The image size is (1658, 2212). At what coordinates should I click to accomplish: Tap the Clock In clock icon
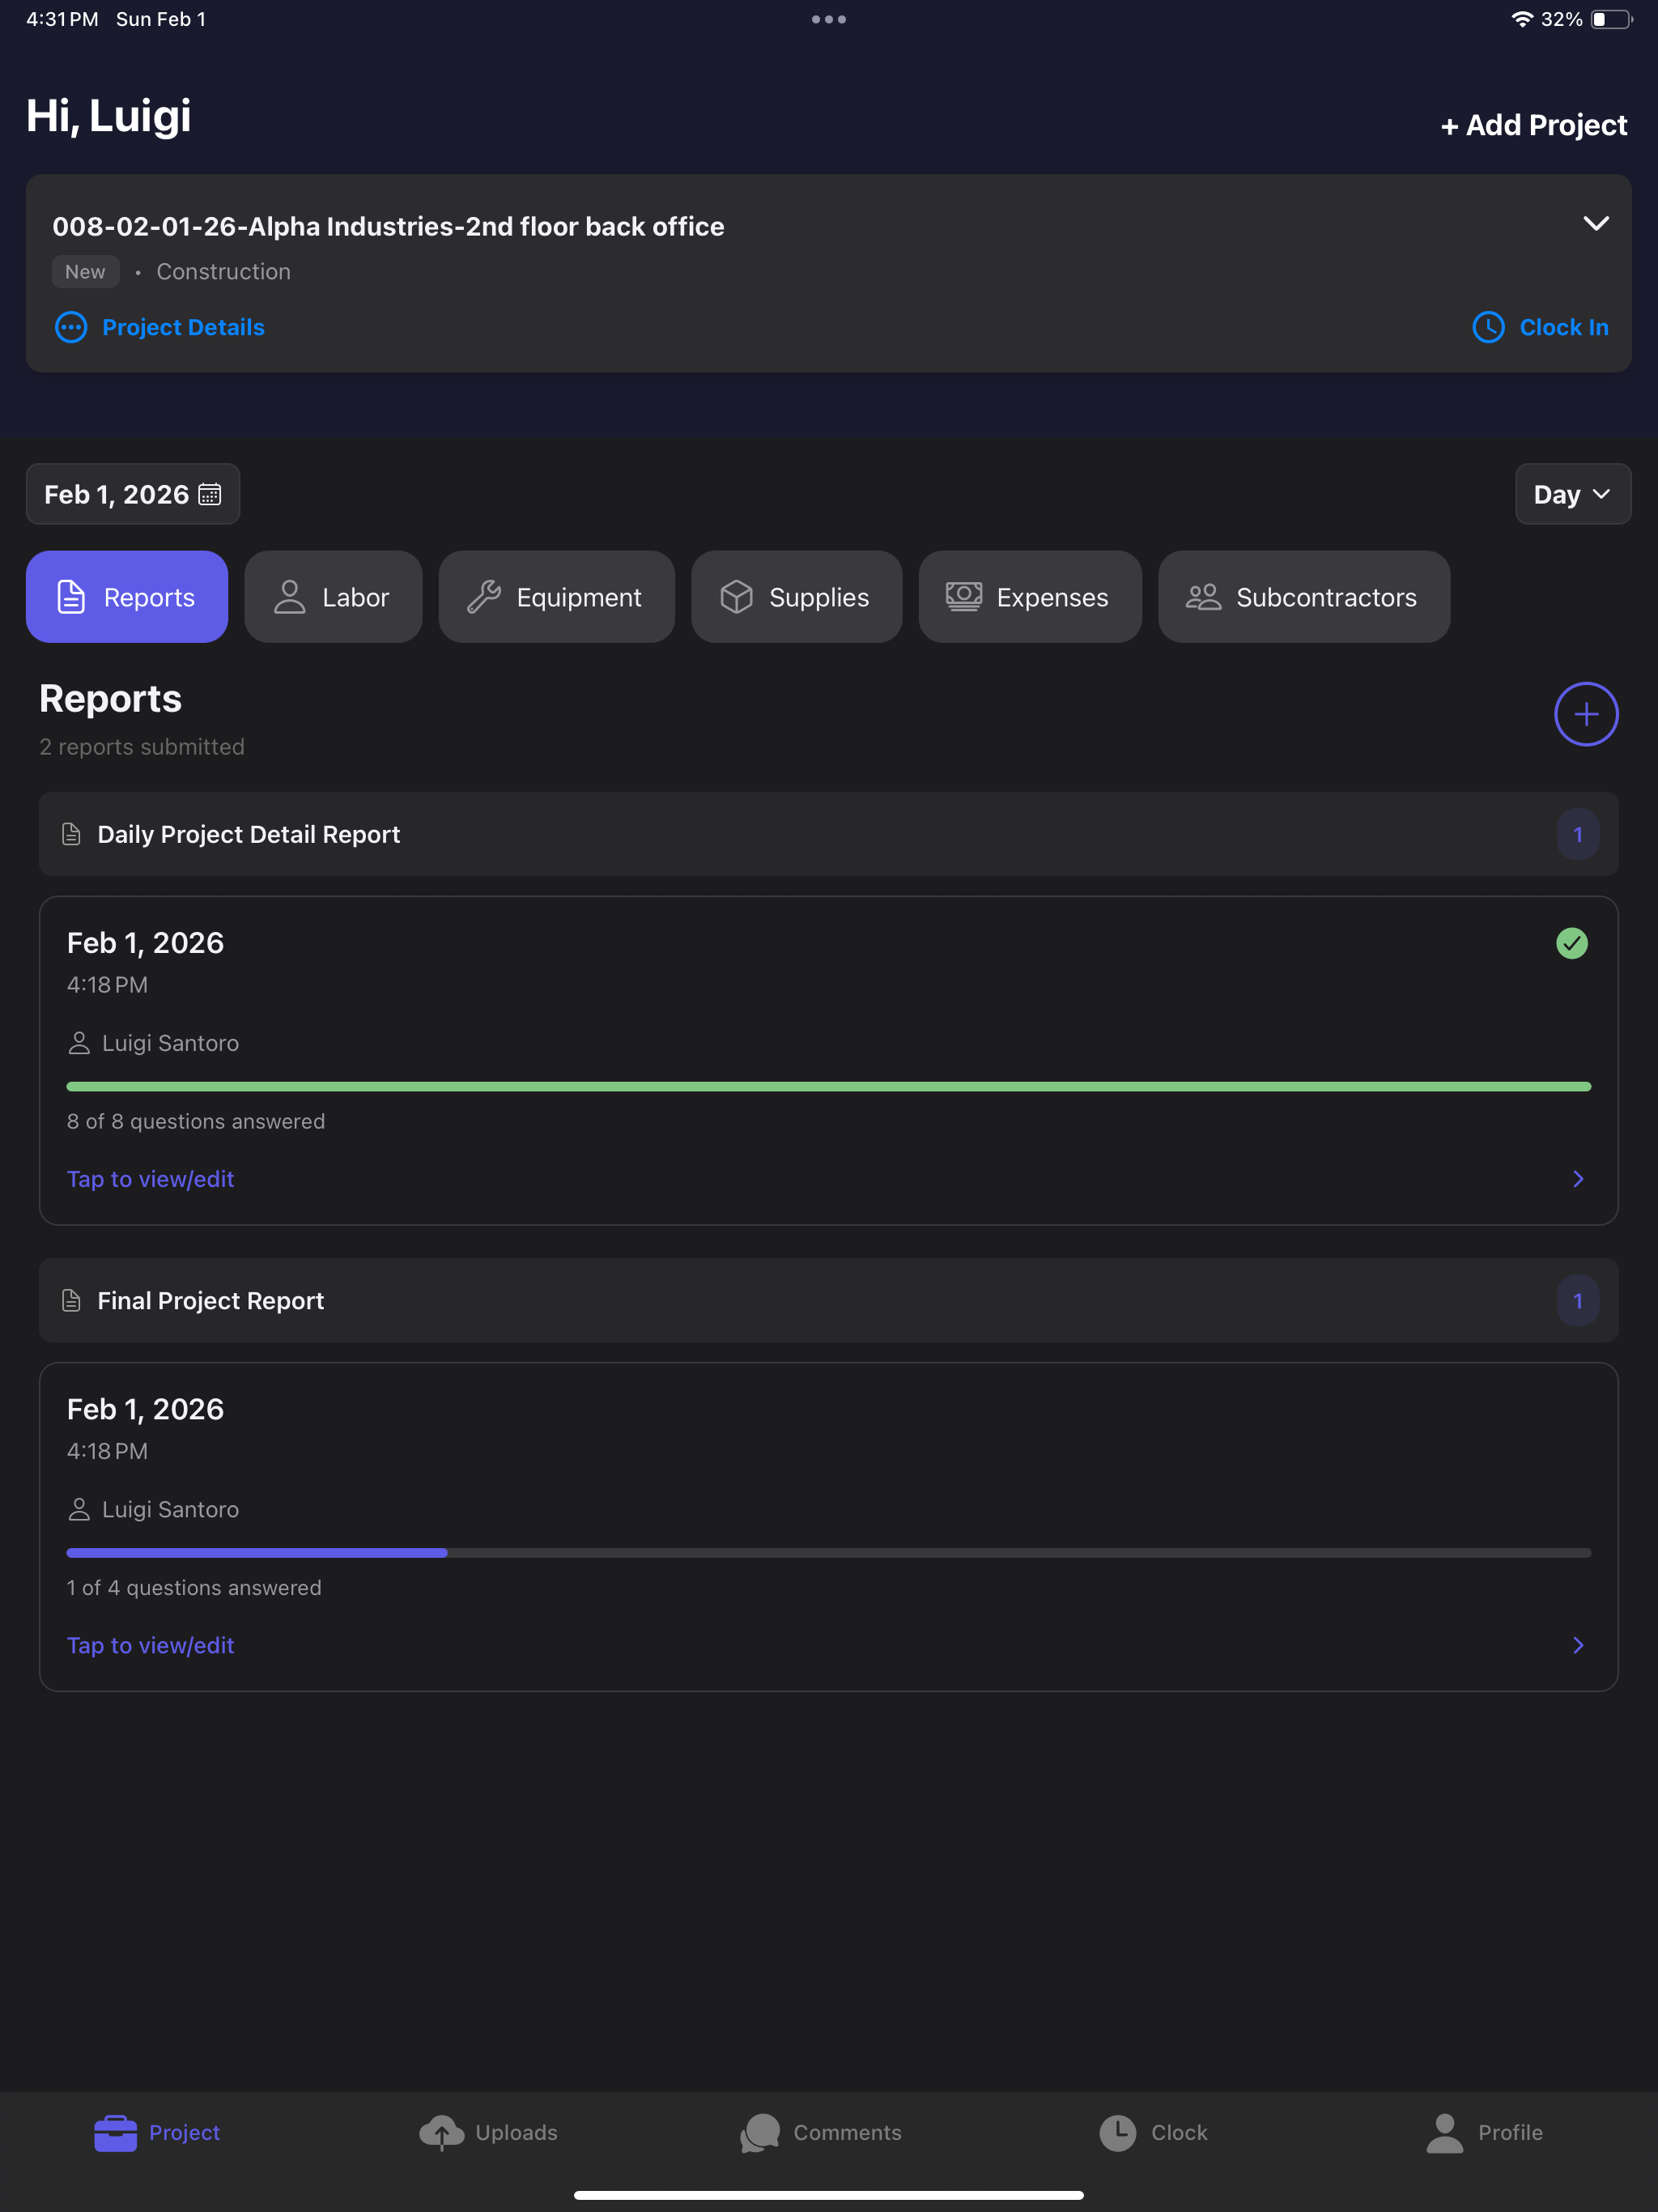point(1488,327)
